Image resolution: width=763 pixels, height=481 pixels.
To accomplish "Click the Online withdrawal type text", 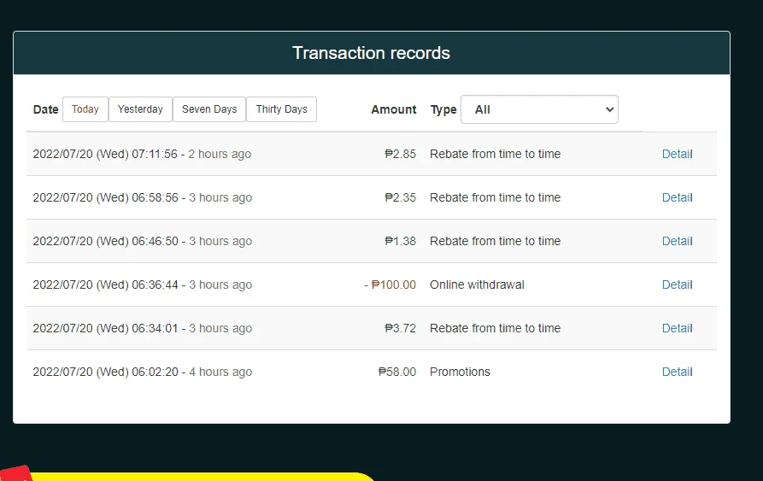I will pos(477,284).
